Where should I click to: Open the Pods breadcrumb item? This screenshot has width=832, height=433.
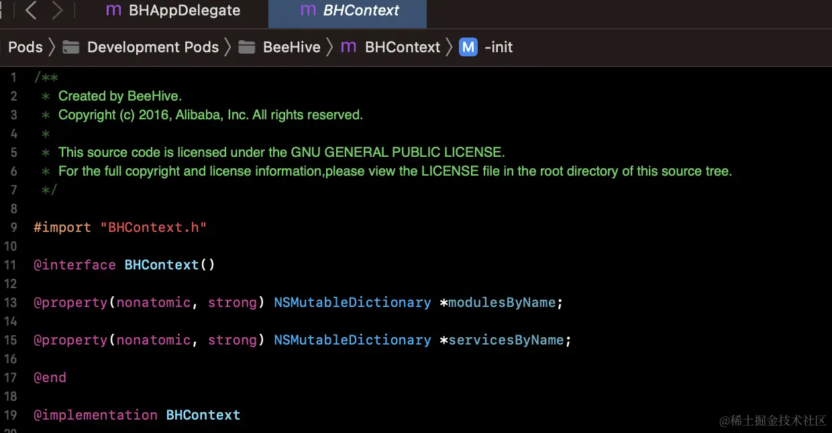pyautogui.click(x=25, y=47)
